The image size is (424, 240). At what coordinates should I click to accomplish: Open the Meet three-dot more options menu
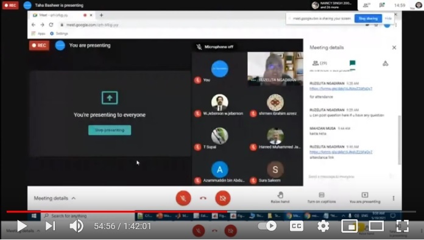tap(394, 198)
